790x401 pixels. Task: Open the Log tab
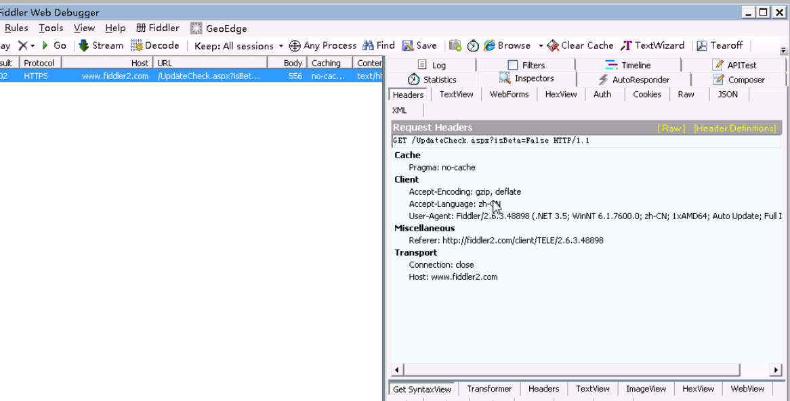(x=432, y=65)
